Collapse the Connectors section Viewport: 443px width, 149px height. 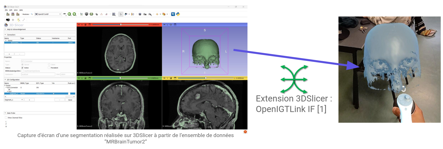pos(40,35)
